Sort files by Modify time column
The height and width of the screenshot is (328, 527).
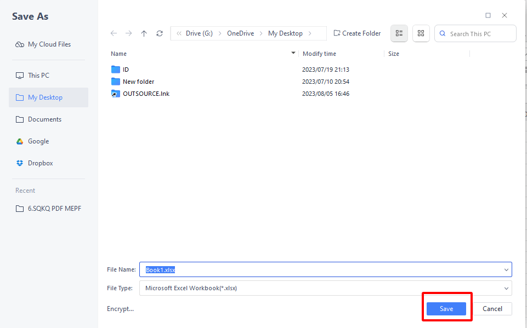[x=319, y=54]
